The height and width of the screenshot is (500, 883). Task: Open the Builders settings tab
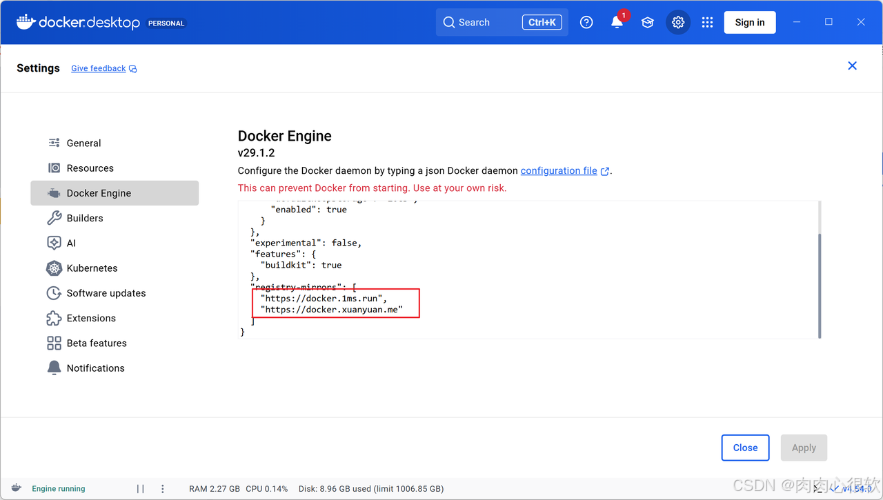(115, 218)
